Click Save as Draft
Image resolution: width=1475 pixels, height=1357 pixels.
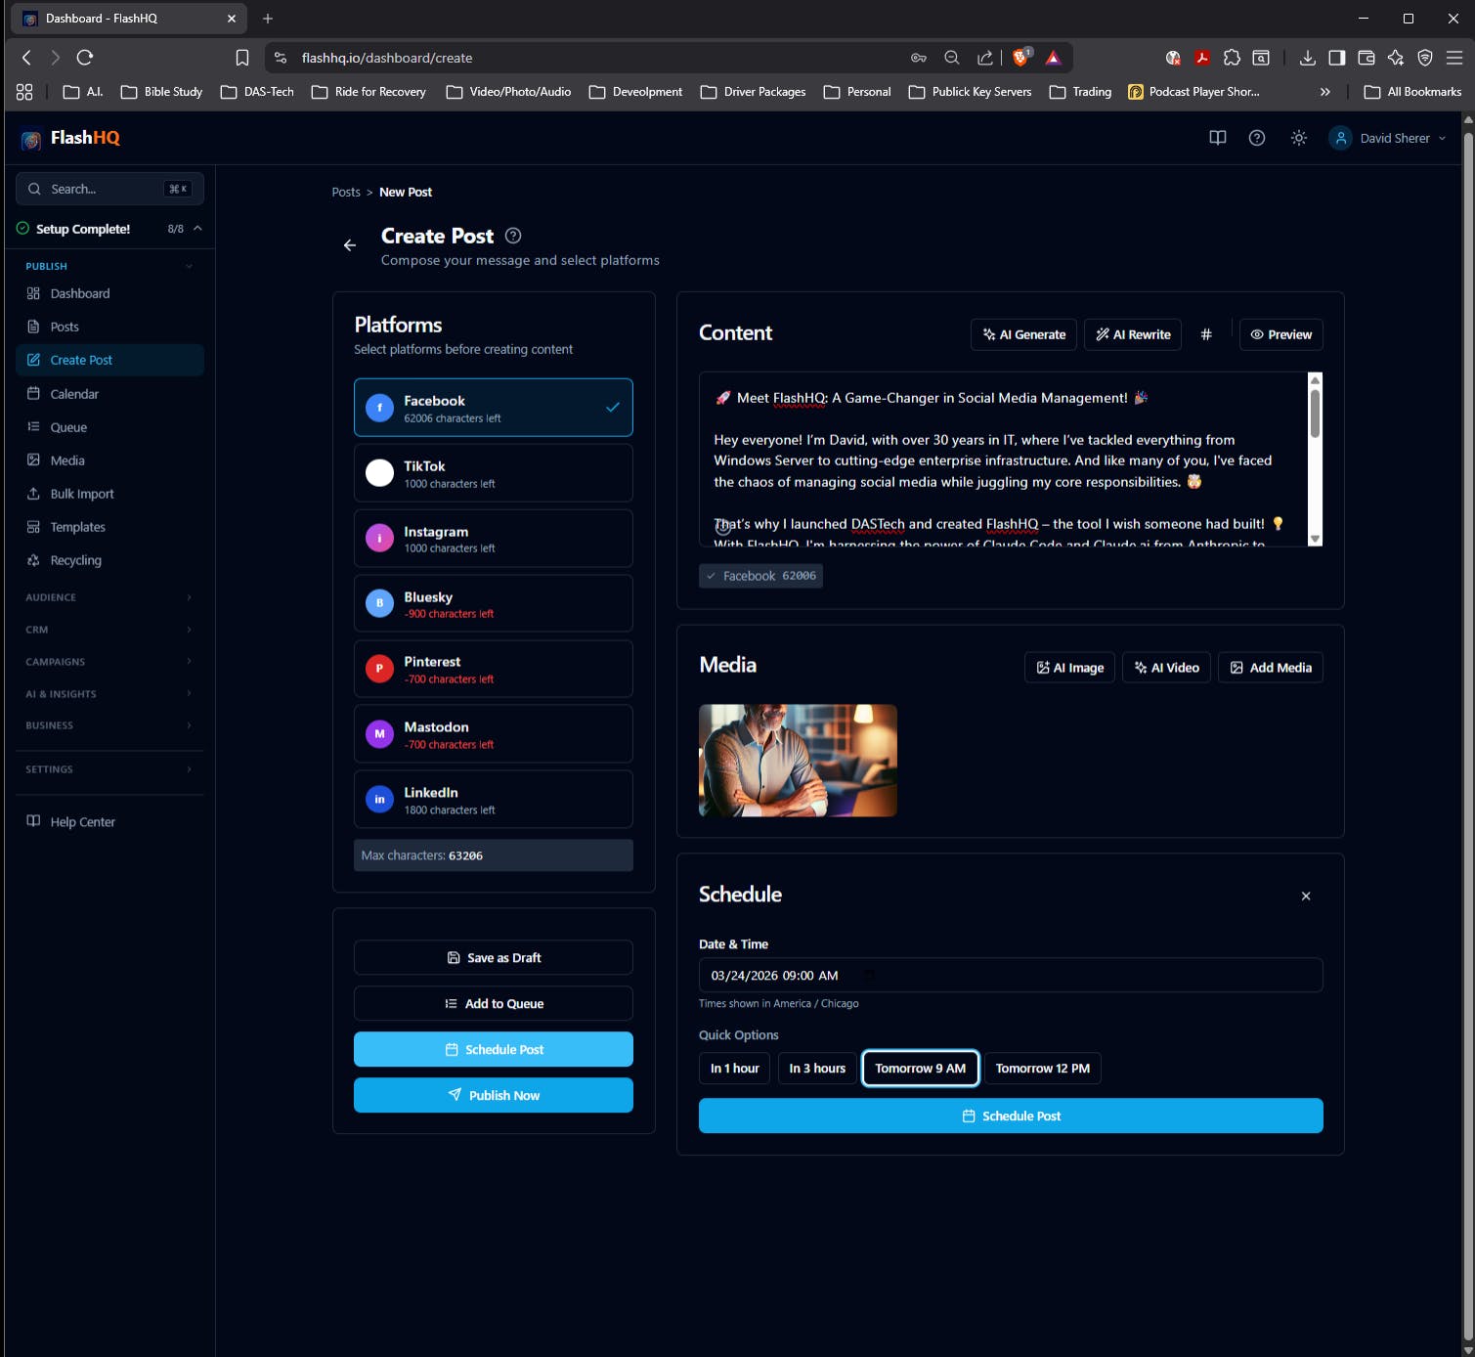pos(493,958)
